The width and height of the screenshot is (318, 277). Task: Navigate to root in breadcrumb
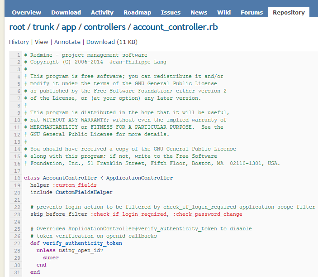(17, 27)
